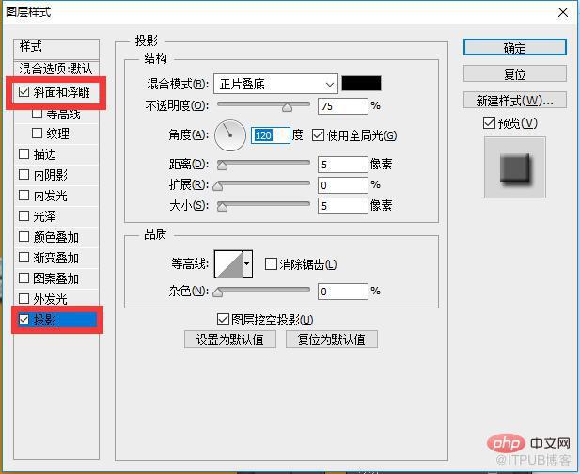Enable 消除锯齿(L) checkbox
The image size is (580, 474).
271,264
